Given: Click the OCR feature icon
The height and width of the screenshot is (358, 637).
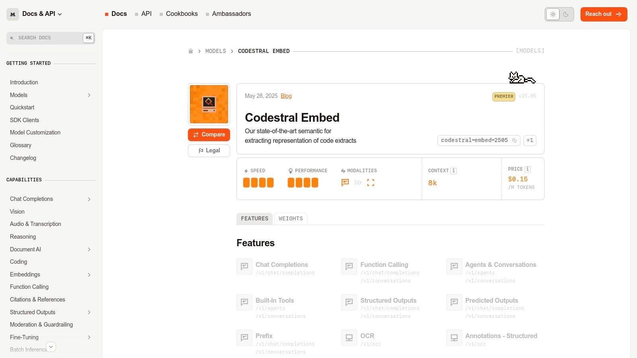Looking at the screenshot, I should pyautogui.click(x=349, y=338).
